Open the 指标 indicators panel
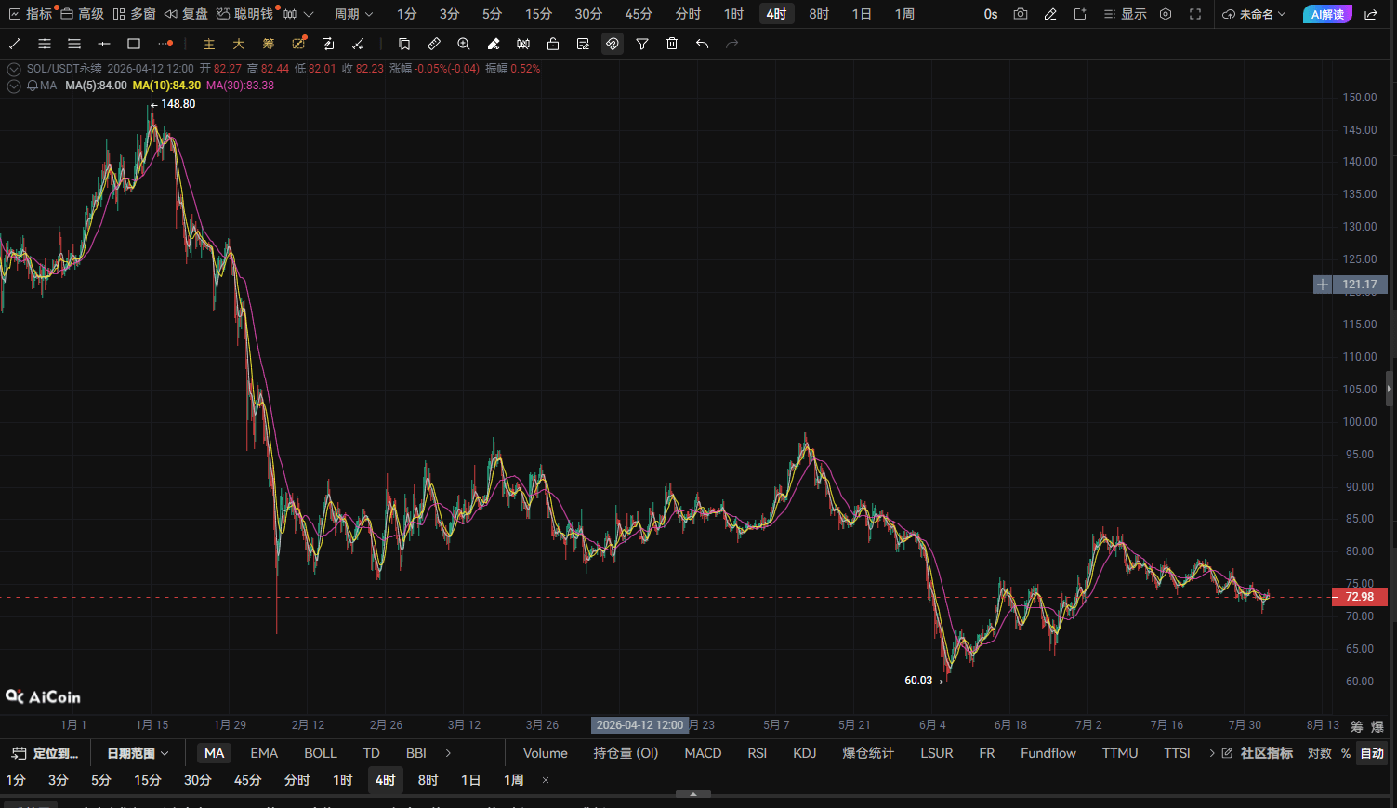 click(x=31, y=14)
